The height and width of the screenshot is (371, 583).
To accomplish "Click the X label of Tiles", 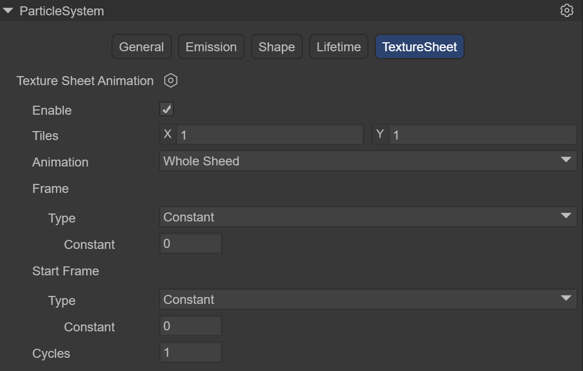I will (168, 134).
